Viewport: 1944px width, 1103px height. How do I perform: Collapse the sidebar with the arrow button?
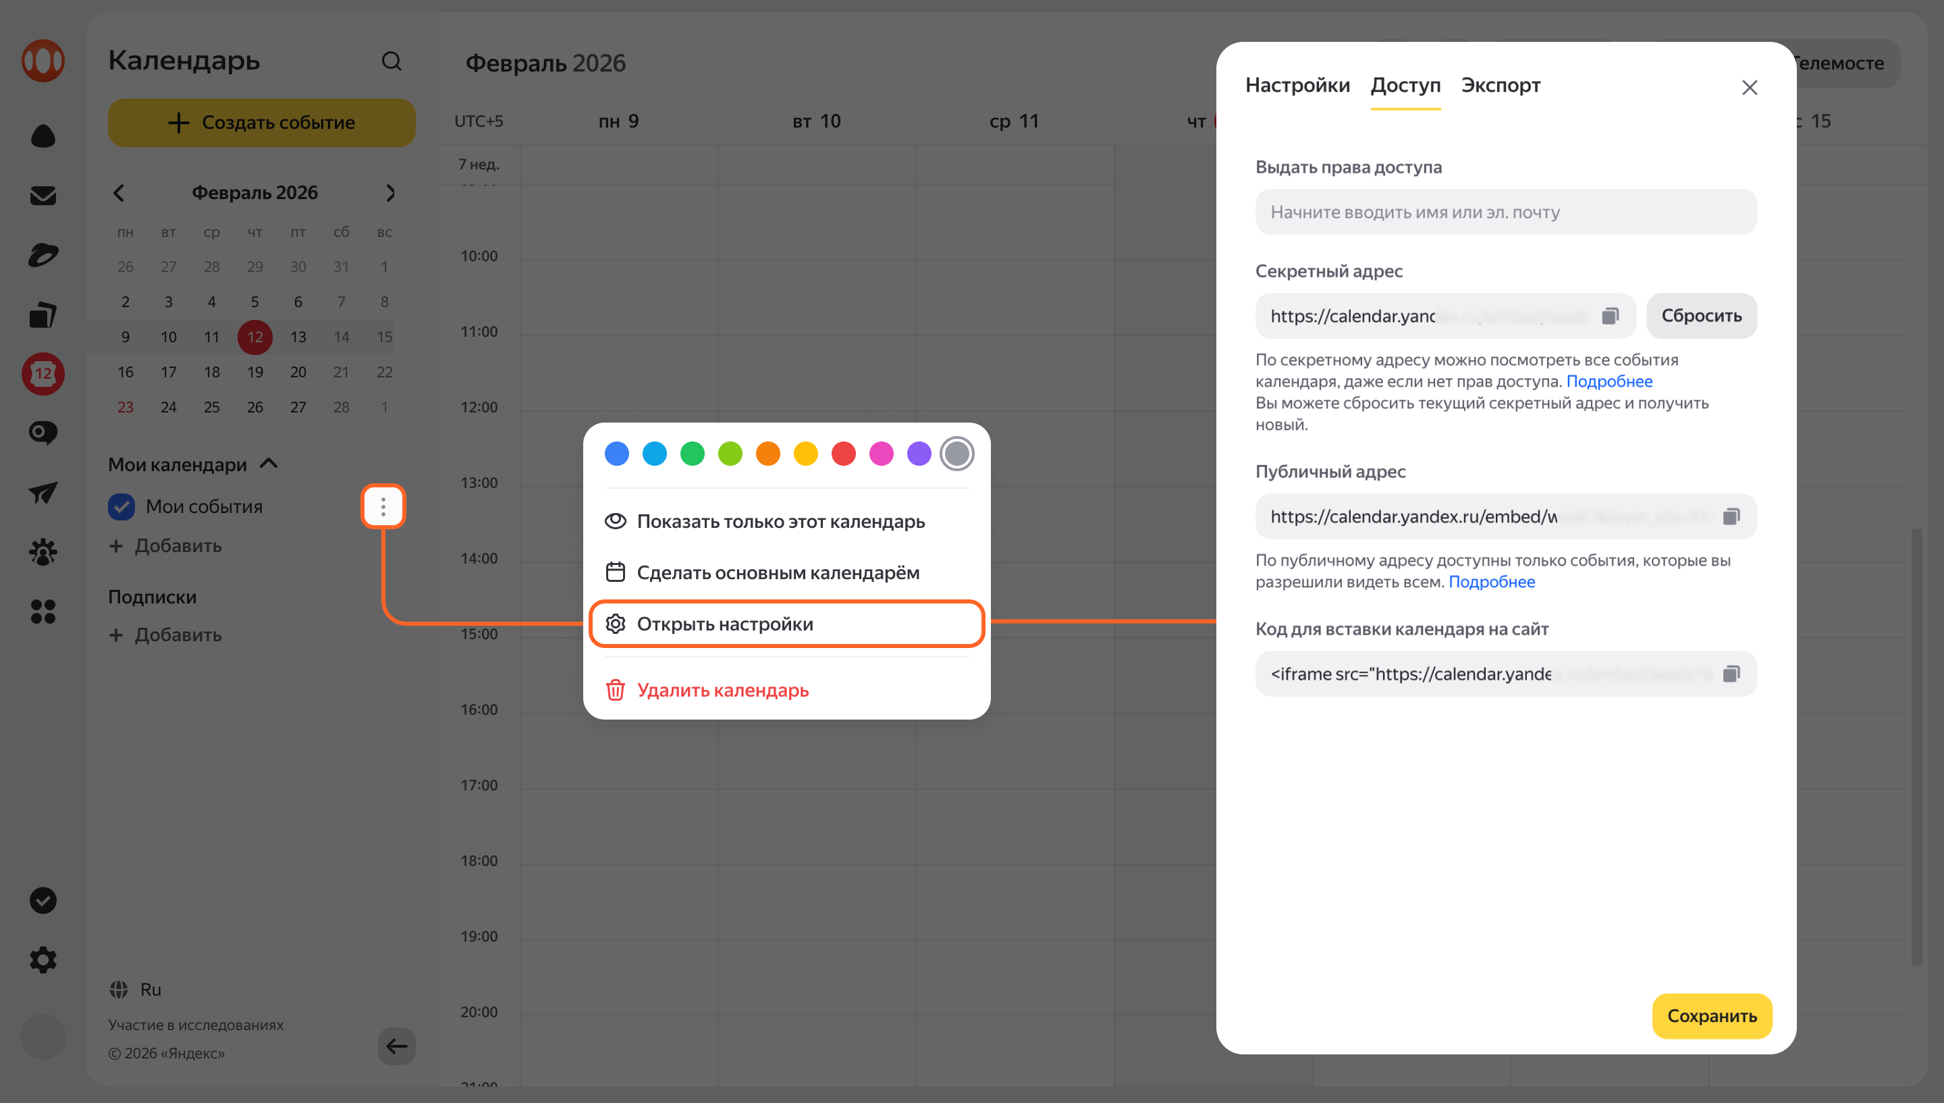click(x=396, y=1046)
